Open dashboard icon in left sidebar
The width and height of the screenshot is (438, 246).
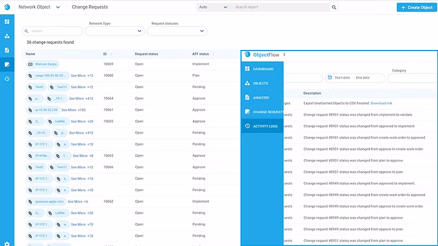[x=7, y=21]
